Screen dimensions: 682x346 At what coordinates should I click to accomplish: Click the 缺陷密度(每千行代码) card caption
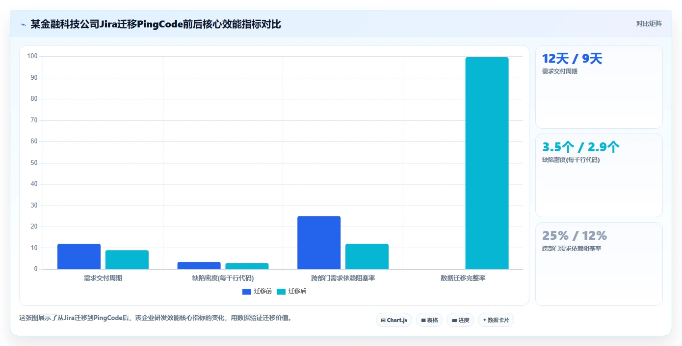(x=571, y=160)
